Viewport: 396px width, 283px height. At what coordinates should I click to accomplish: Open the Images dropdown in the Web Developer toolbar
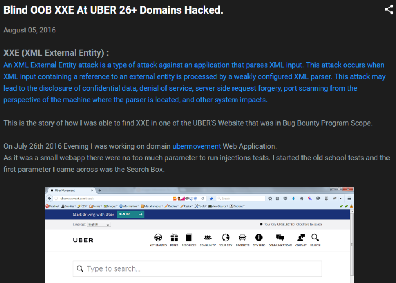111,206
